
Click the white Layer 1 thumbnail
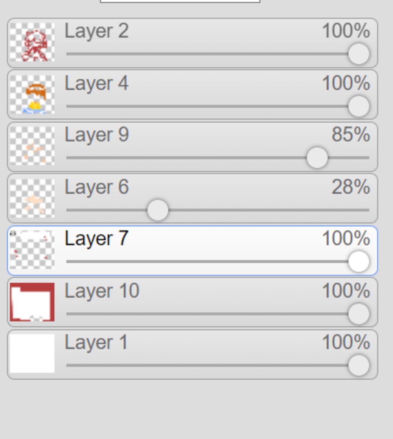click(x=32, y=354)
